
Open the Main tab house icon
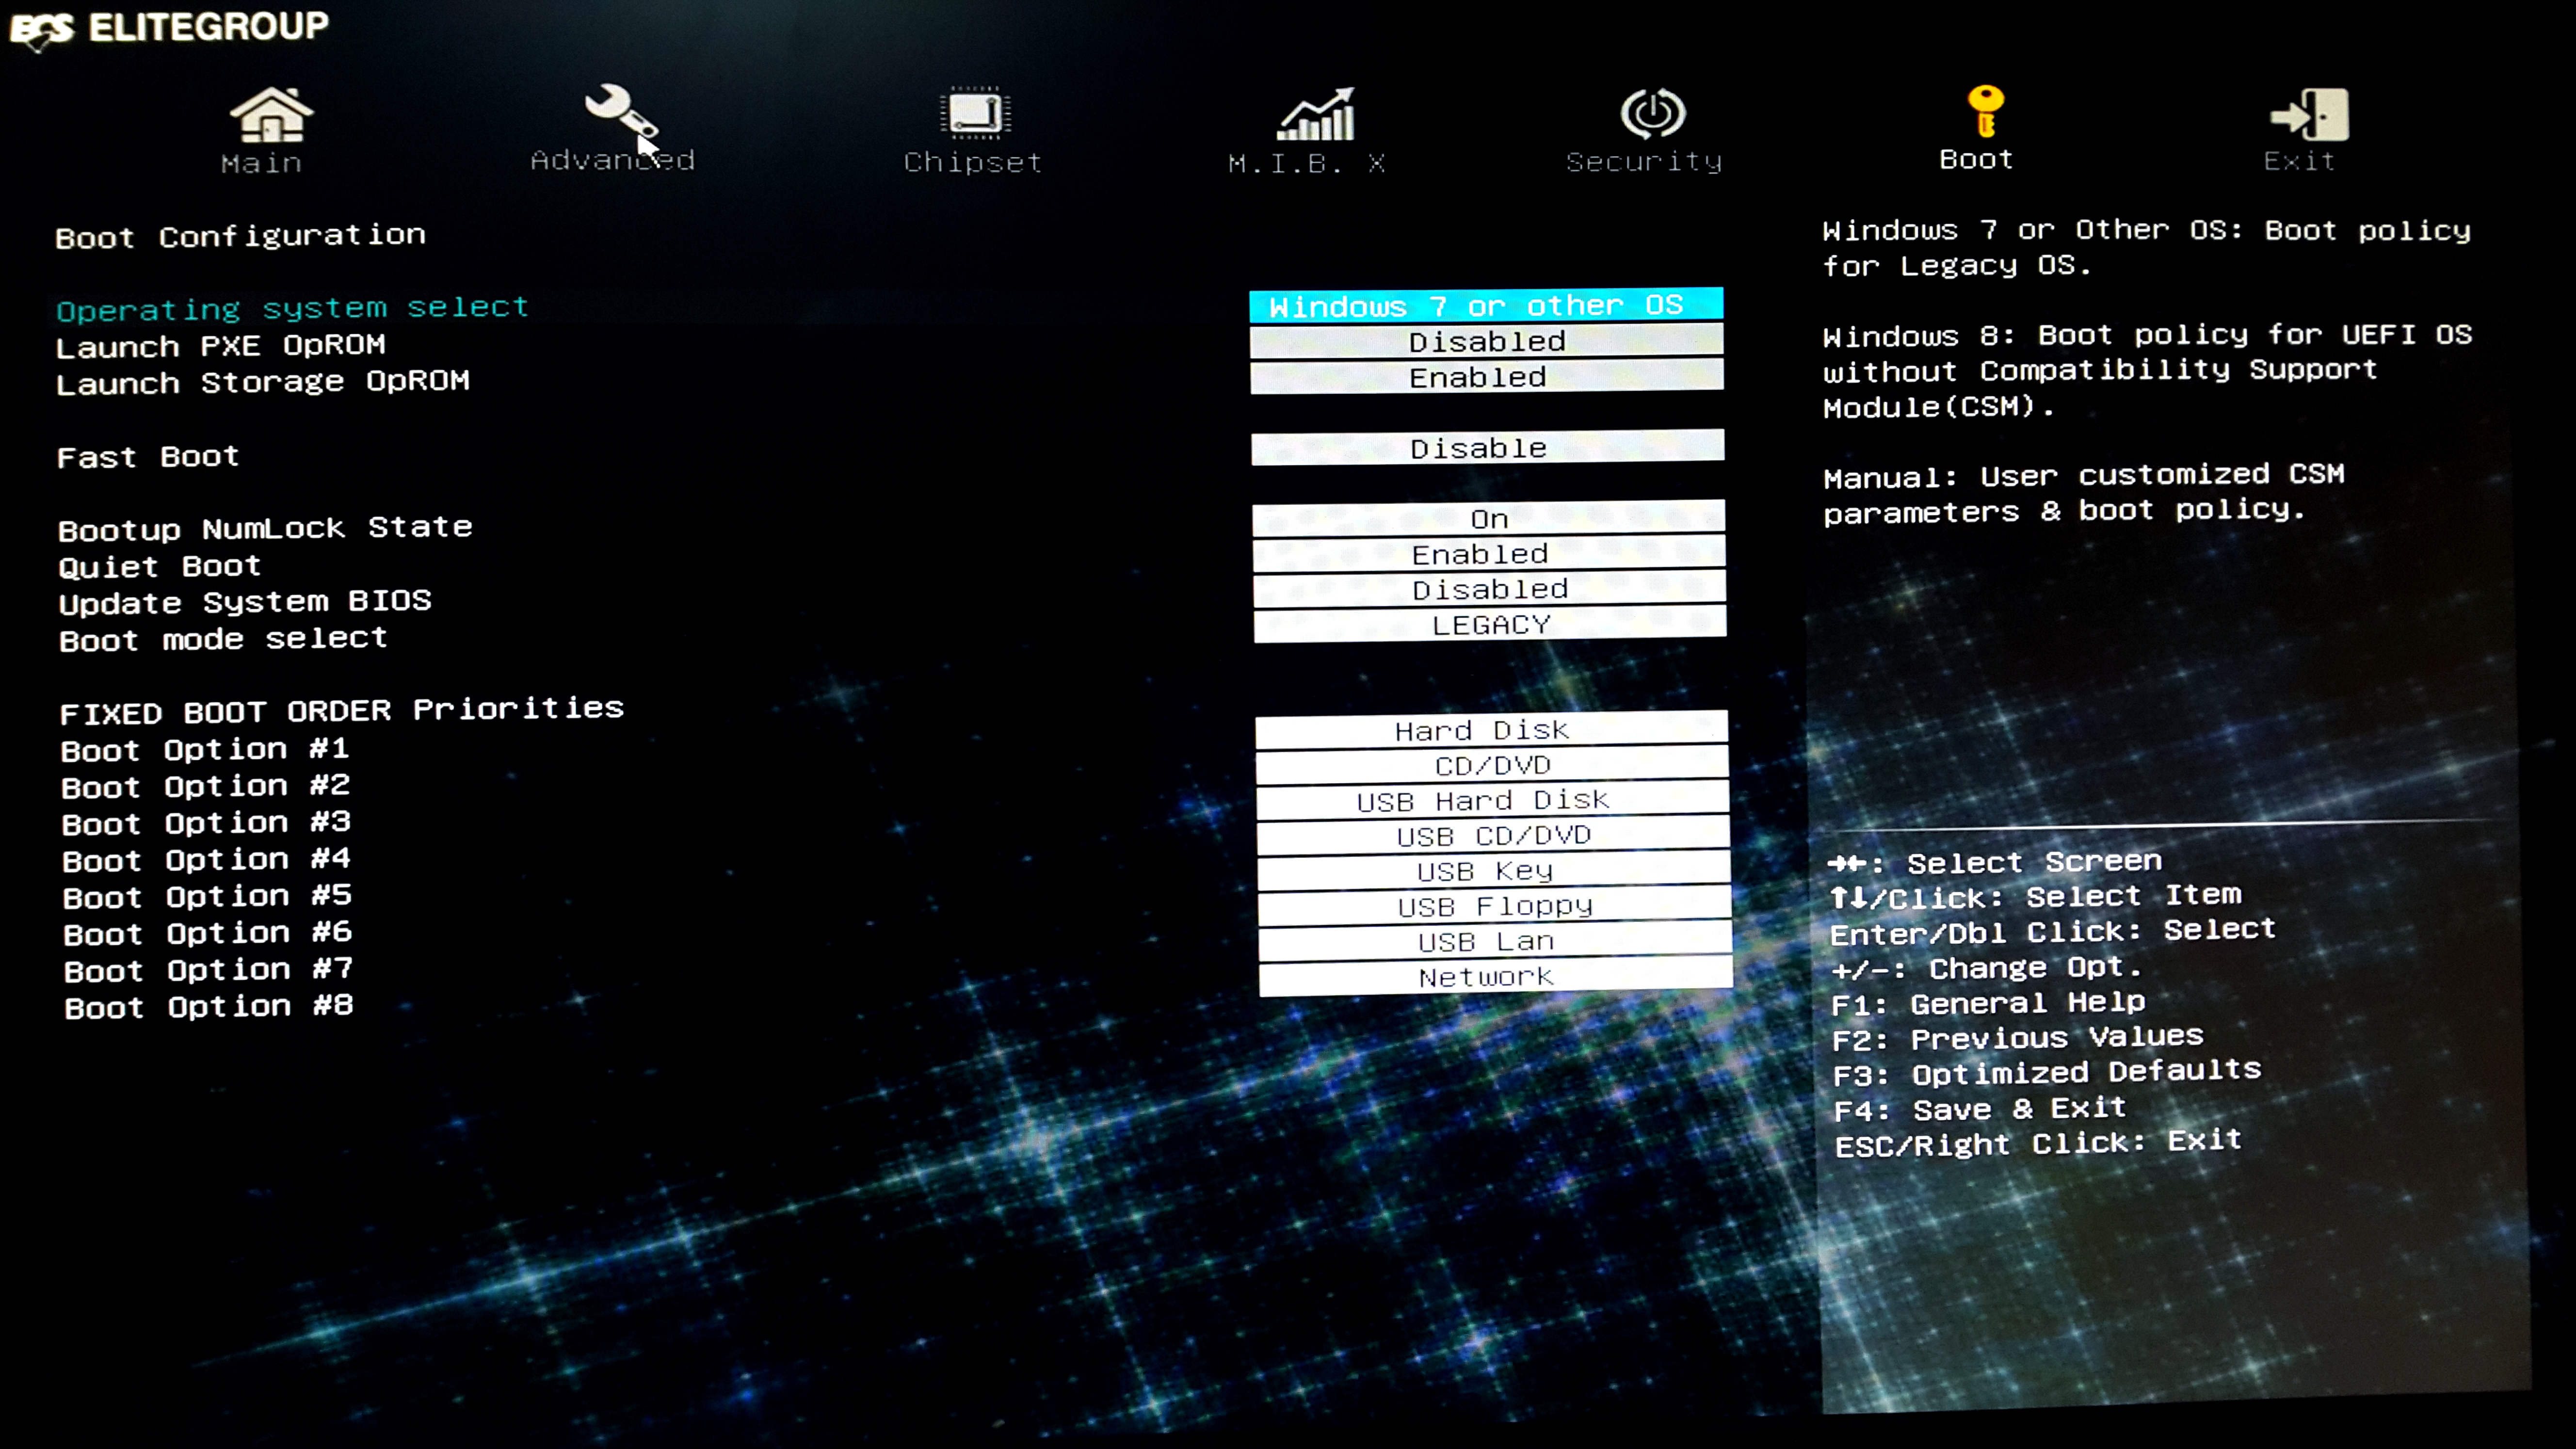[271, 115]
